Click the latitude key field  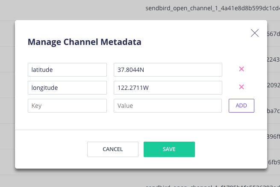click(67, 70)
